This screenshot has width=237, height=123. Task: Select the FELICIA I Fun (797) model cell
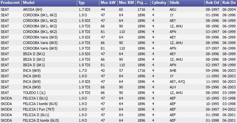39,109
